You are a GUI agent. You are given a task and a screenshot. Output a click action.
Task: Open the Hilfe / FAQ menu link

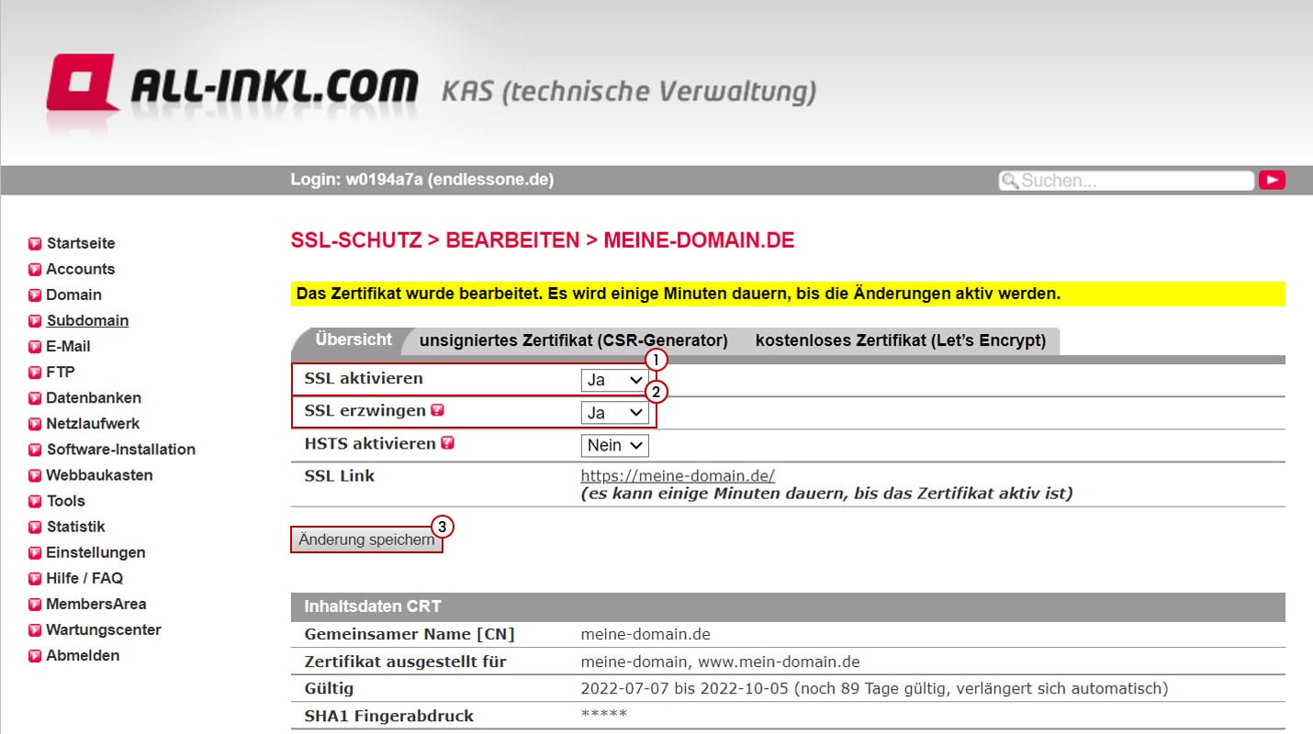click(84, 577)
